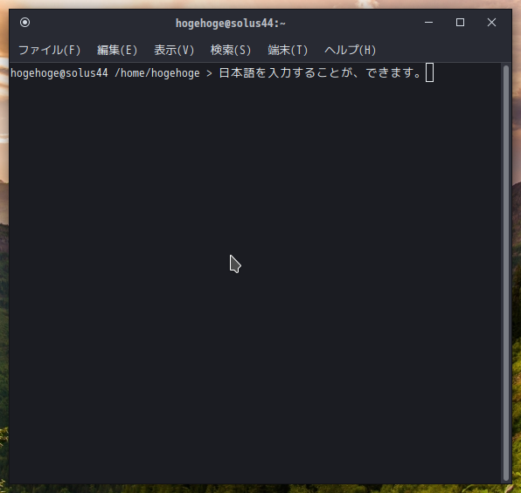Open the window menu circle icon
This screenshot has height=493, width=521.
pyautogui.click(x=25, y=23)
